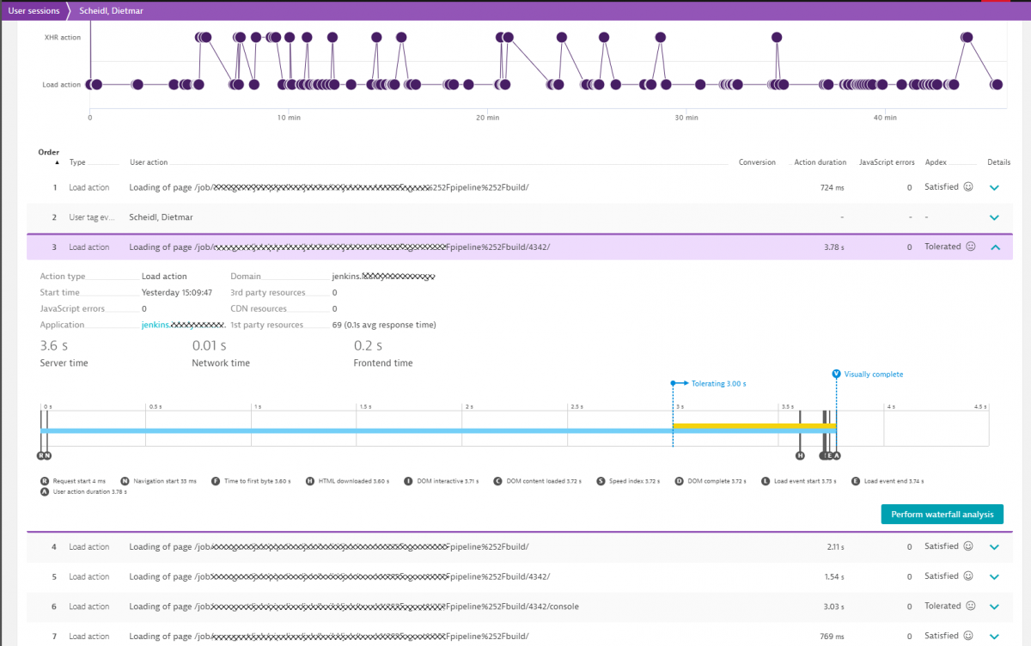Image resolution: width=1031 pixels, height=646 pixels.
Task: Click the Tolerated Apdex smiley on row 3
Action: pos(971,247)
